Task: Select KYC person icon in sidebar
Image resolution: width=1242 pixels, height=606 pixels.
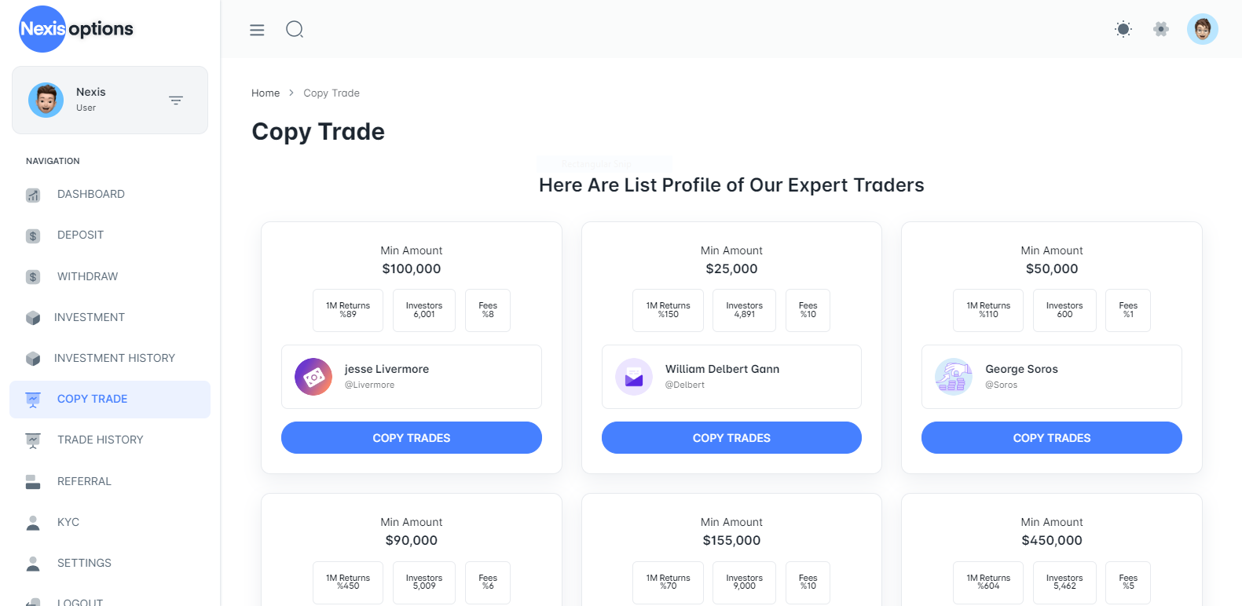Action: coord(33,523)
